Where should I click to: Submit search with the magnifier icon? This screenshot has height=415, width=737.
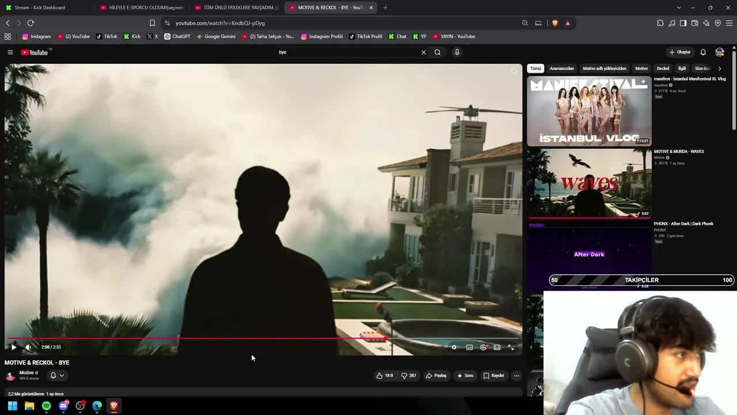point(438,52)
